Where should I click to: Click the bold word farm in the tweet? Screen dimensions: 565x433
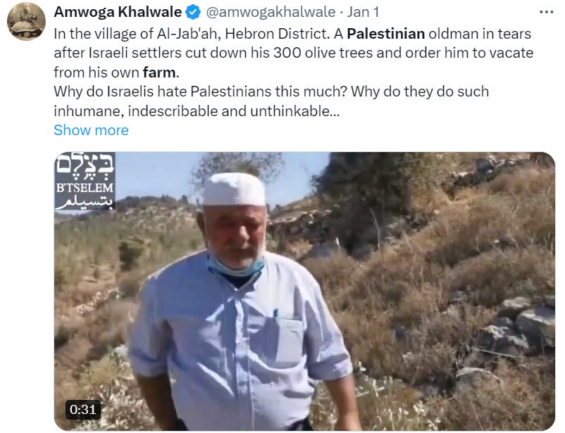click(159, 73)
